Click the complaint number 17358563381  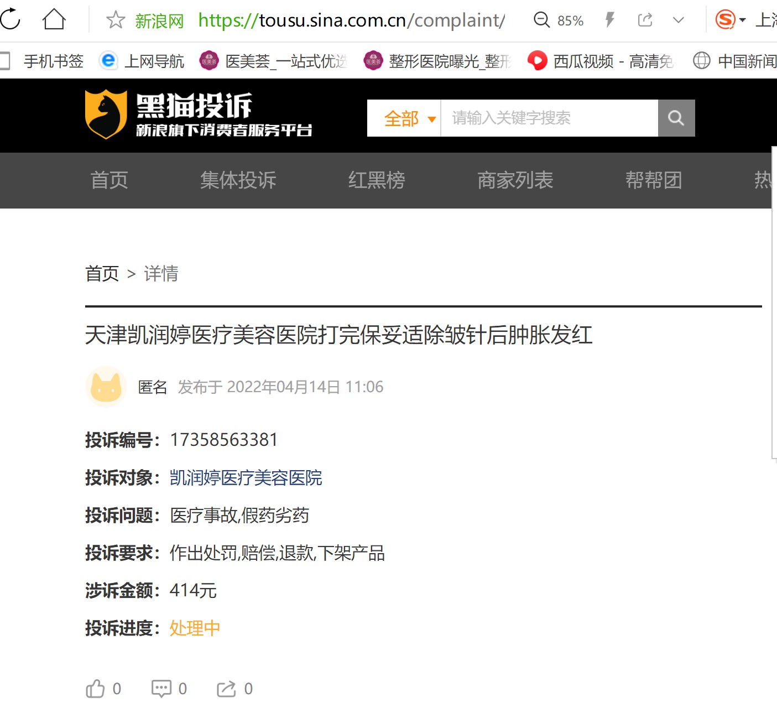[223, 440]
